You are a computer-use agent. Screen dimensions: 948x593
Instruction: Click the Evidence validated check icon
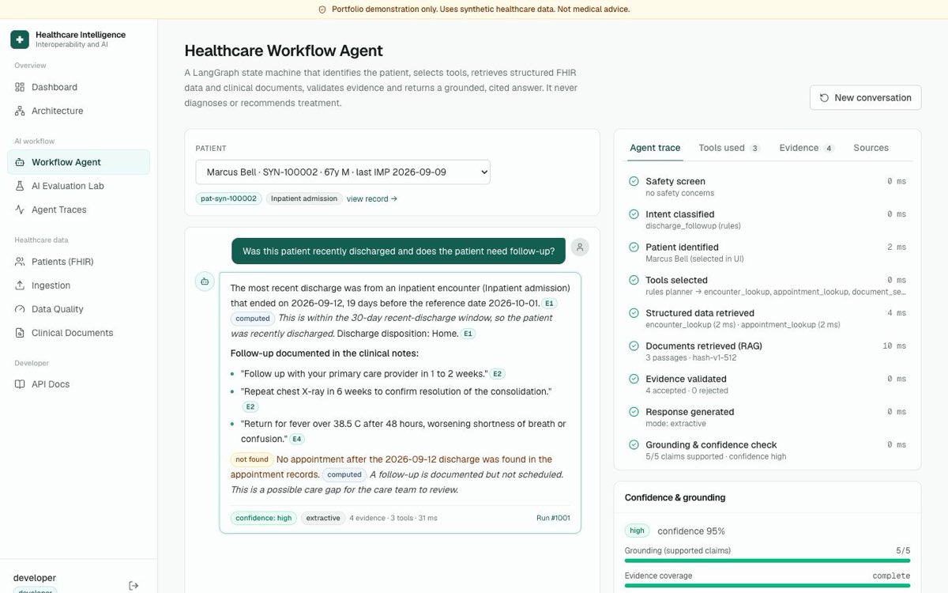tap(634, 379)
